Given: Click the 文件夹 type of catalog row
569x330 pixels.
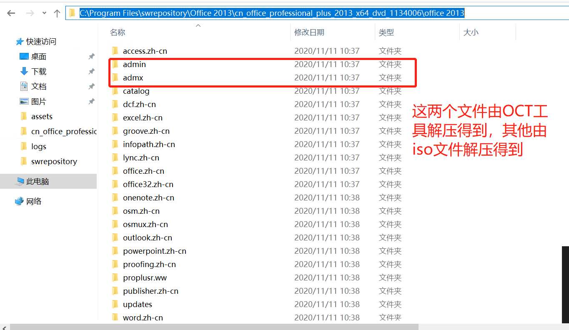Looking at the screenshot, I should [390, 91].
